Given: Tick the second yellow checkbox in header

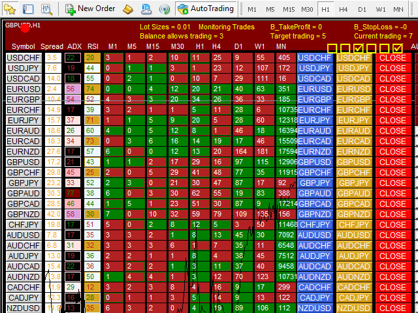Looking at the screenshot, I should coord(345,48).
